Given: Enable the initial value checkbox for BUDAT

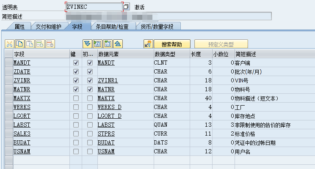Looking at the screenshot, I should tap(90, 142).
